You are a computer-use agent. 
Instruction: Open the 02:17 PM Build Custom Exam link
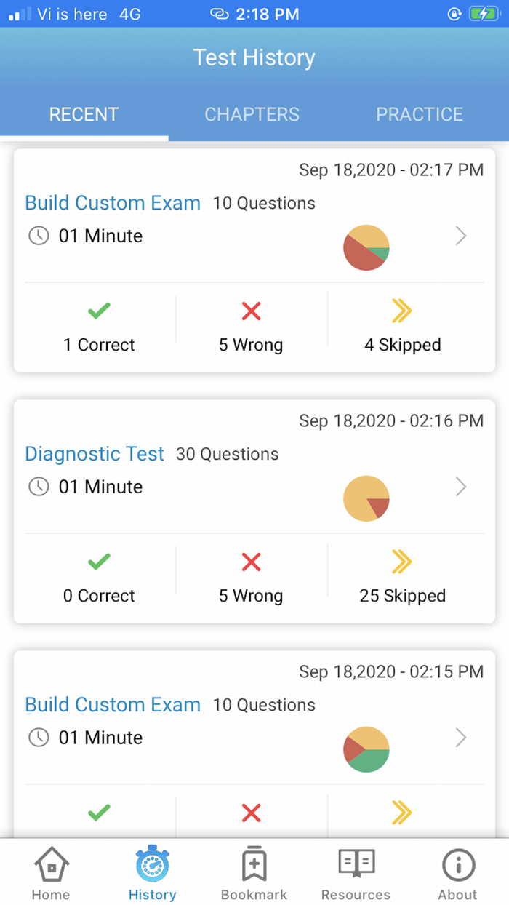point(113,203)
